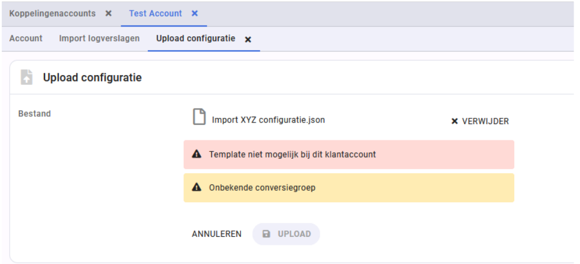Click the yellow Onbekende conversiegroep alert
This screenshot has height=264, width=580.
[349, 188]
